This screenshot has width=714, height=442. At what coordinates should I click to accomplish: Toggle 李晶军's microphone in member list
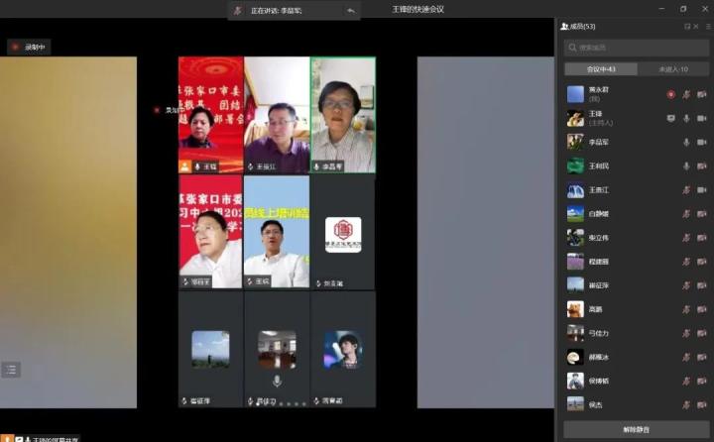click(686, 142)
